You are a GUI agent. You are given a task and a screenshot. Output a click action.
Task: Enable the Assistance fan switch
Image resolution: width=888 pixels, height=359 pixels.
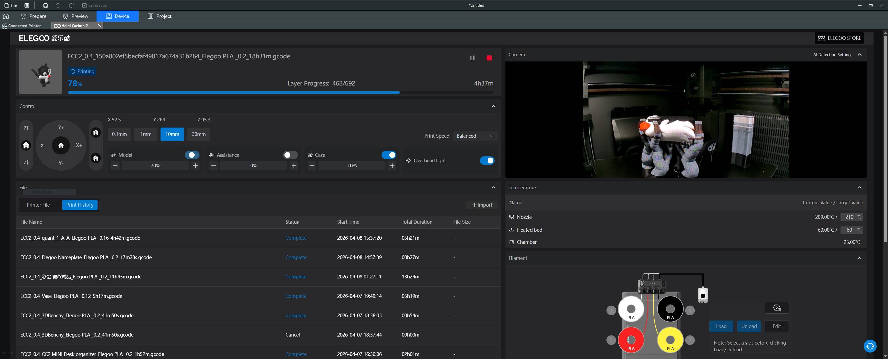pos(290,155)
